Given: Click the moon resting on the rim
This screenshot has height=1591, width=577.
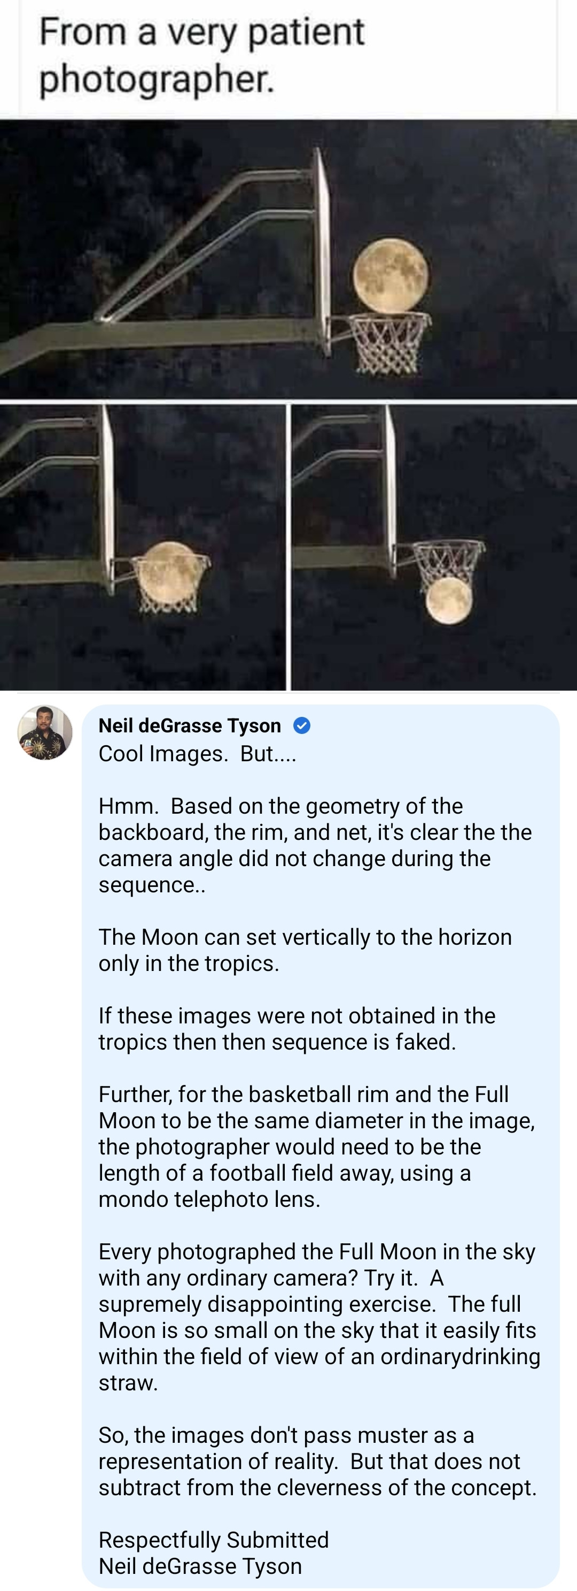Looking at the screenshot, I should [x=391, y=275].
